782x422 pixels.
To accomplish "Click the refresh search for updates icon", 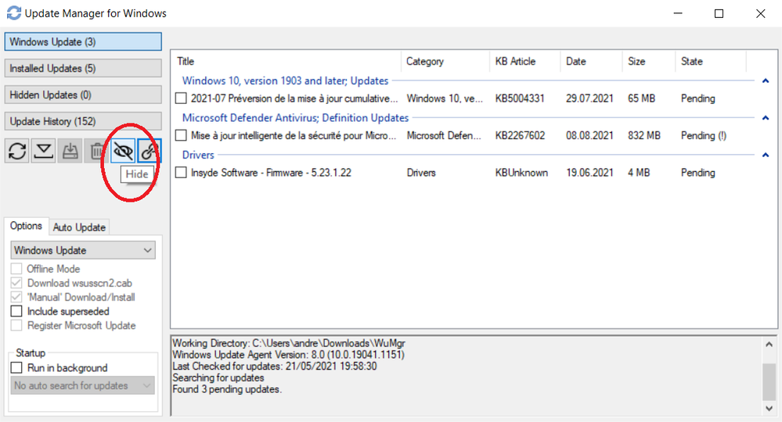I will [x=17, y=151].
